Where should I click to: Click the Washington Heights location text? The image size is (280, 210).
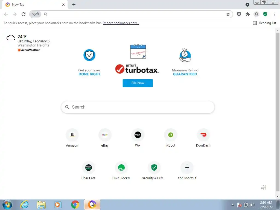(33, 45)
